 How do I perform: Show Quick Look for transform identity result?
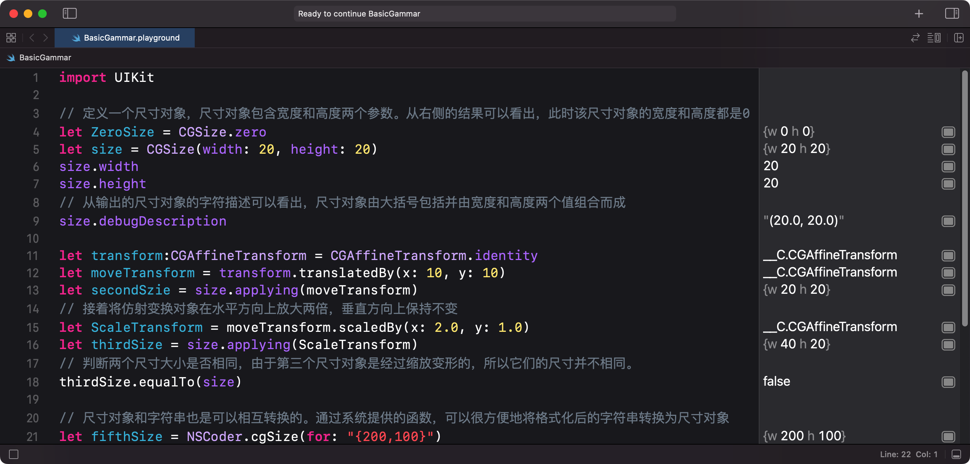point(948,255)
